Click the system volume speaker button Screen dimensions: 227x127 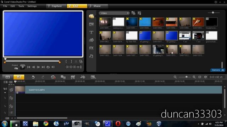(x=53, y=67)
